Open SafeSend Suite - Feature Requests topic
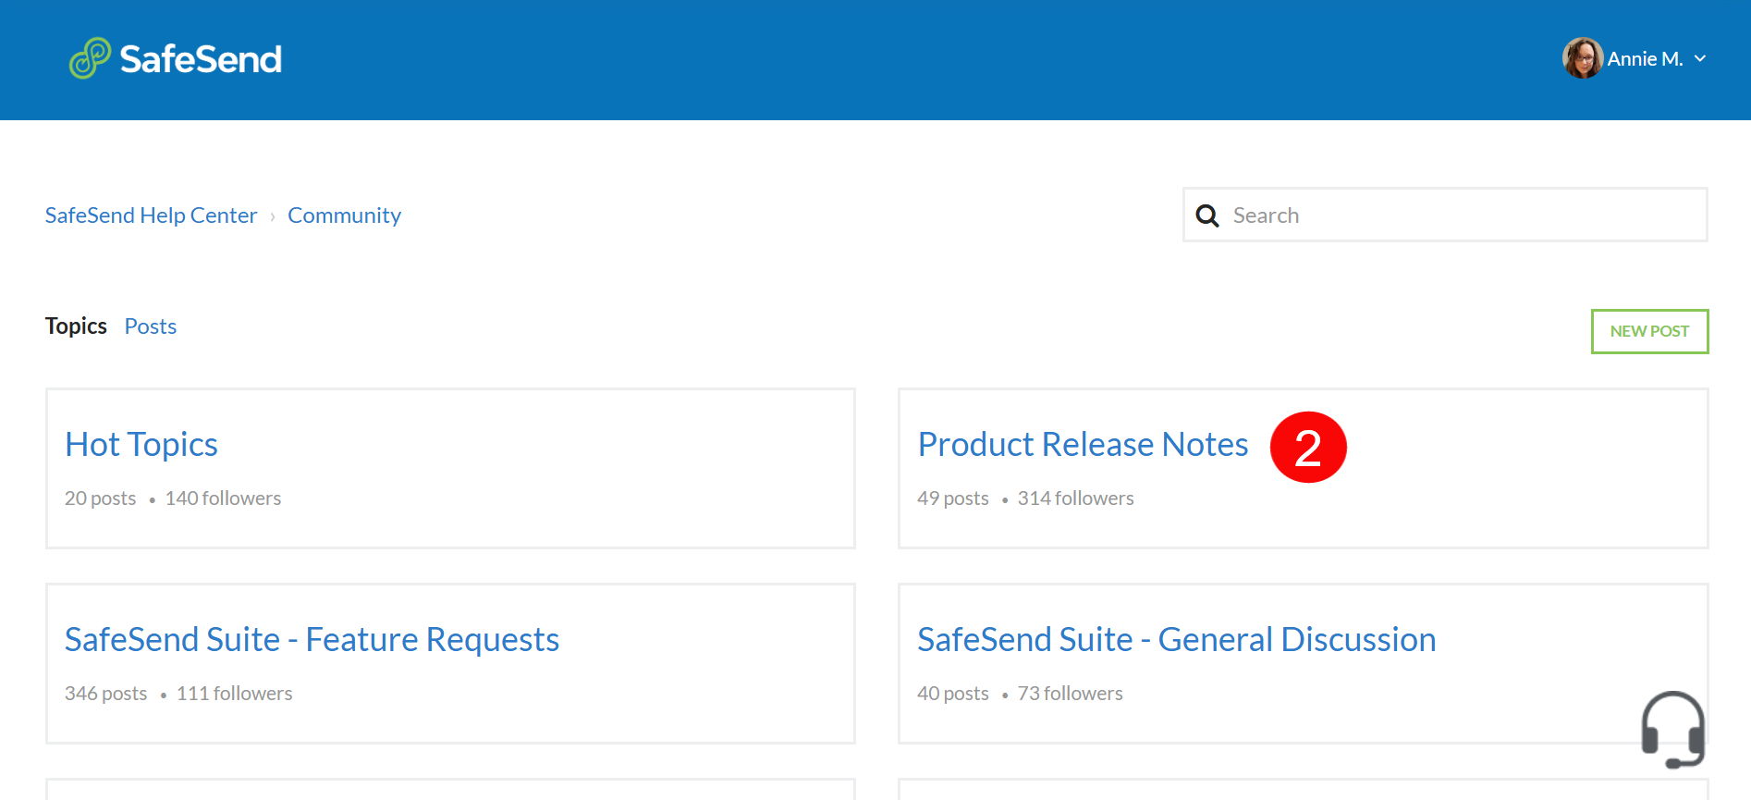Image resolution: width=1751 pixels, height=800 pixels. click(x=312, y=640)
